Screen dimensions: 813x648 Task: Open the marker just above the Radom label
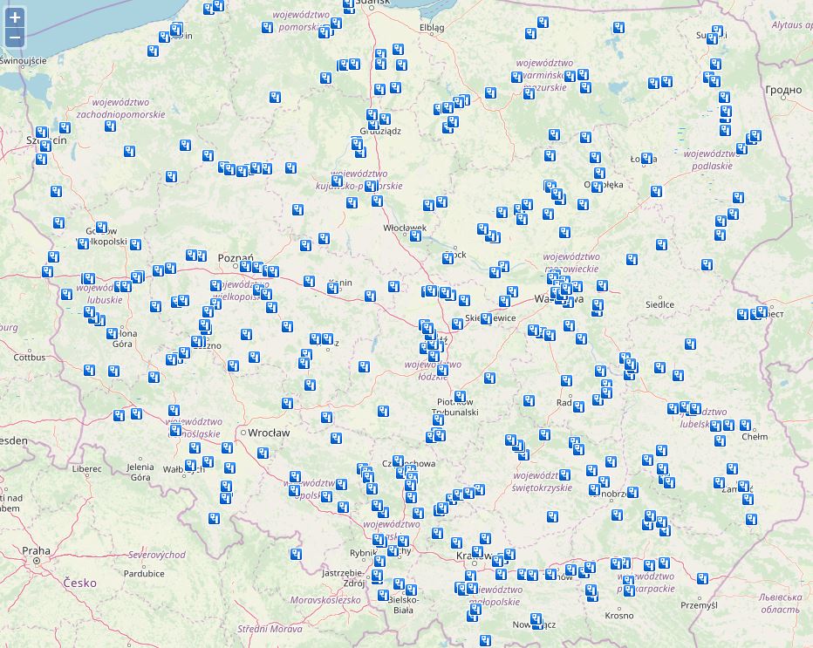point(566,381)
